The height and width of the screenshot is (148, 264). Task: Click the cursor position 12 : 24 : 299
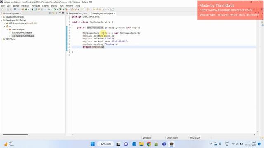tap(195, 138)
